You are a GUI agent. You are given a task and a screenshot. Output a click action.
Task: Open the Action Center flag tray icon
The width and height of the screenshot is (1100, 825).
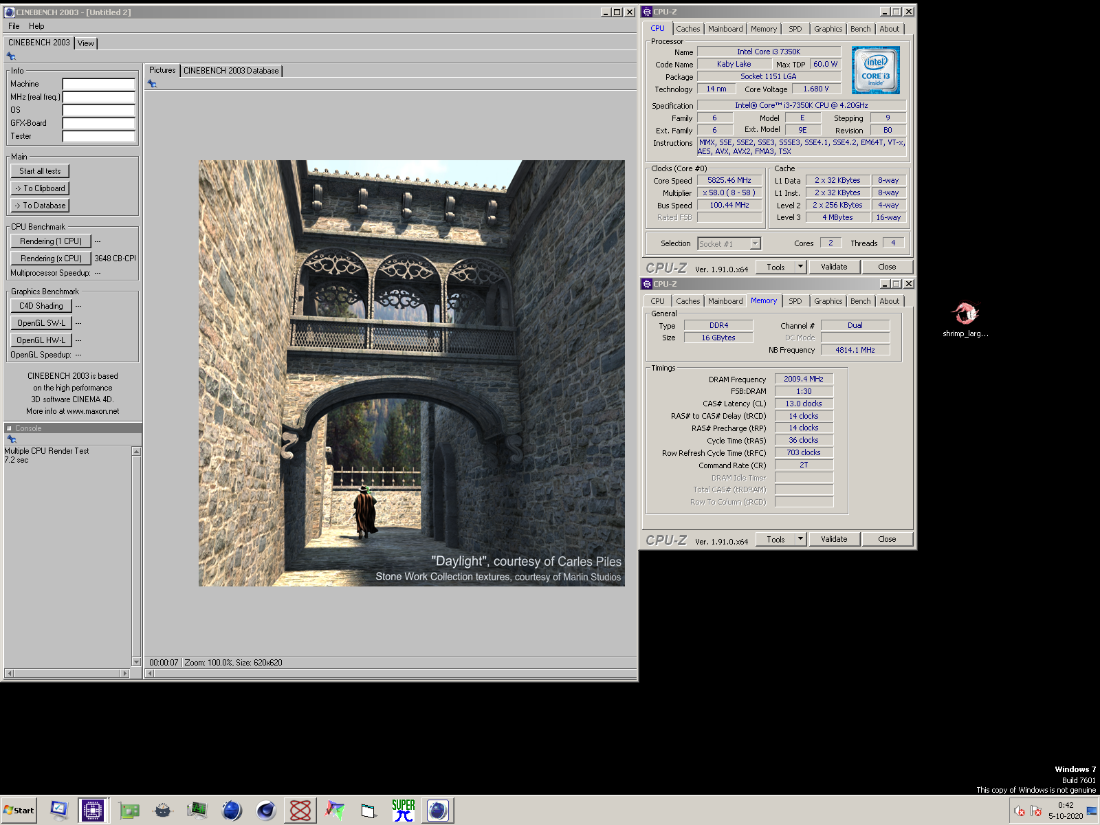tap(1036, 811)
